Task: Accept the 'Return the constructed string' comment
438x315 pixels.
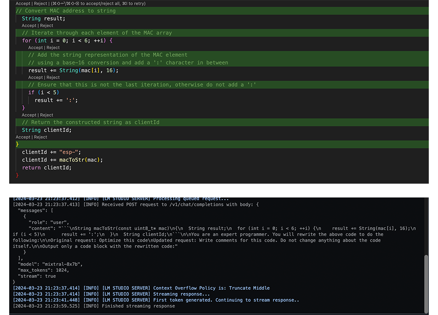Action: pyautogui.click(x=29, y=115)
